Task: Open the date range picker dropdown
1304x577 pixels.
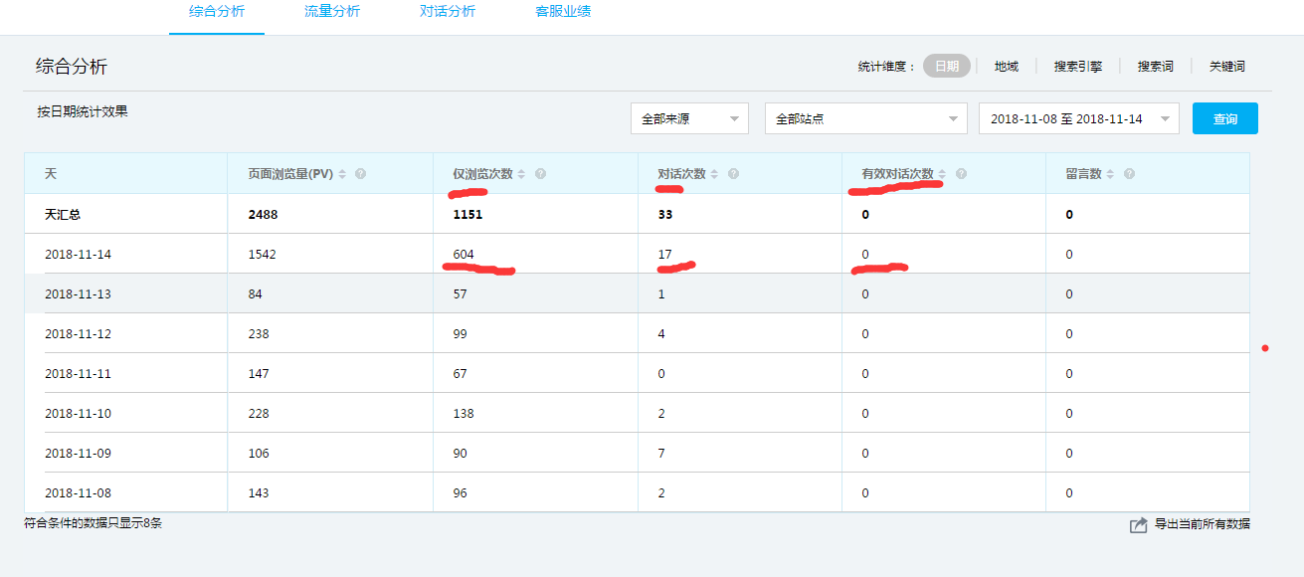Action: pyautogui.click(x=1078, y=118)
